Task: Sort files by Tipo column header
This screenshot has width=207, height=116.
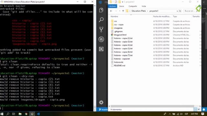Action: (175, 16)
